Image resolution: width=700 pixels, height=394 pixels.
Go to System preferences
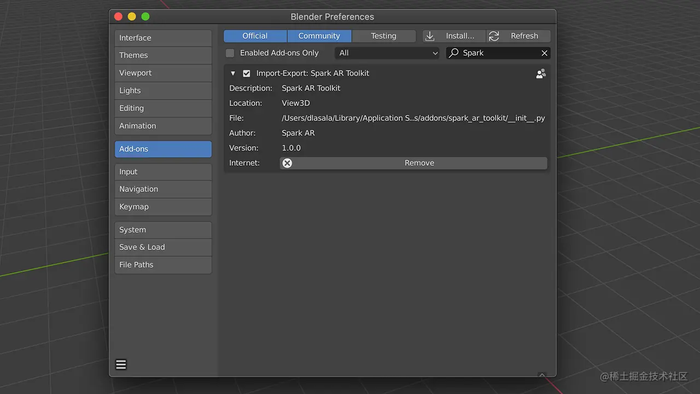(x=163, y=230)
